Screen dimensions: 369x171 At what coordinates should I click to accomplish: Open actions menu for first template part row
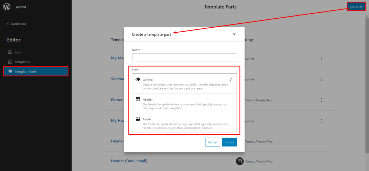321,58
